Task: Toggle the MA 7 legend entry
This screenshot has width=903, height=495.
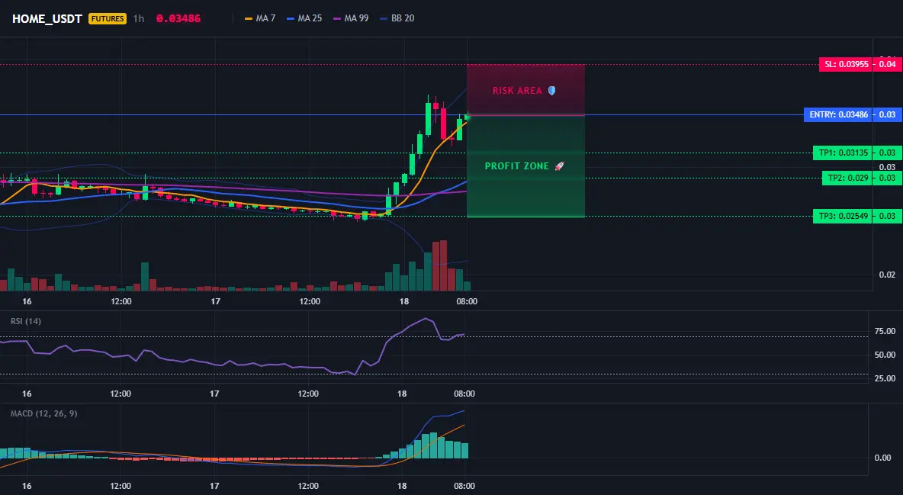Action: point(260,18)
